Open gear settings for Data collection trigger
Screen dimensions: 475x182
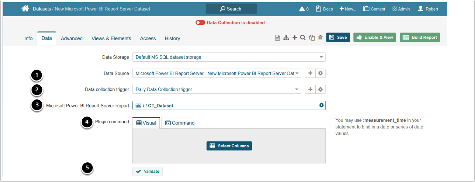click(320, 90)
